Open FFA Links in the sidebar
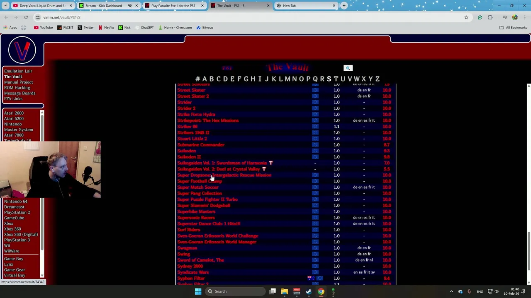 click(x=13, y=99)
